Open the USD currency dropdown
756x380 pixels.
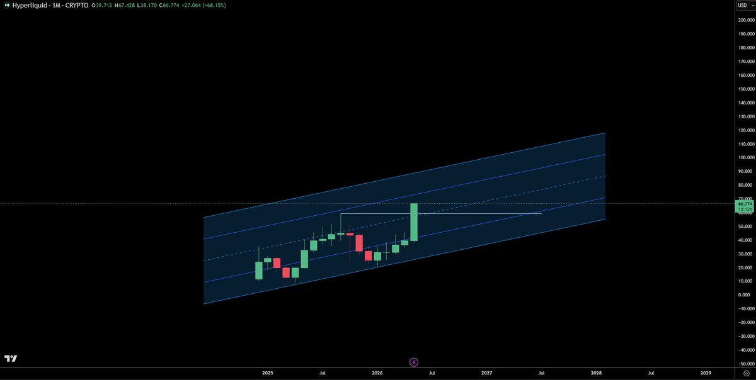pyautogui.click(x=745, y=5)
